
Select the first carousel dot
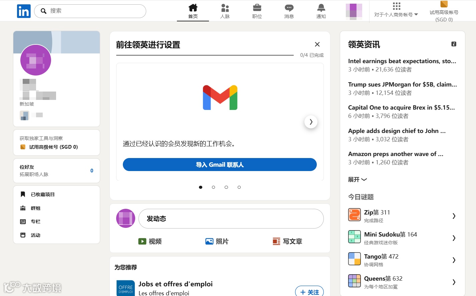(x=201, y=187)
